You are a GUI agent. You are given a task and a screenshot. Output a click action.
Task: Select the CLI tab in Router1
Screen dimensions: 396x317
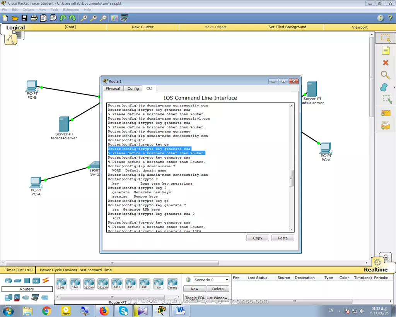149,88
